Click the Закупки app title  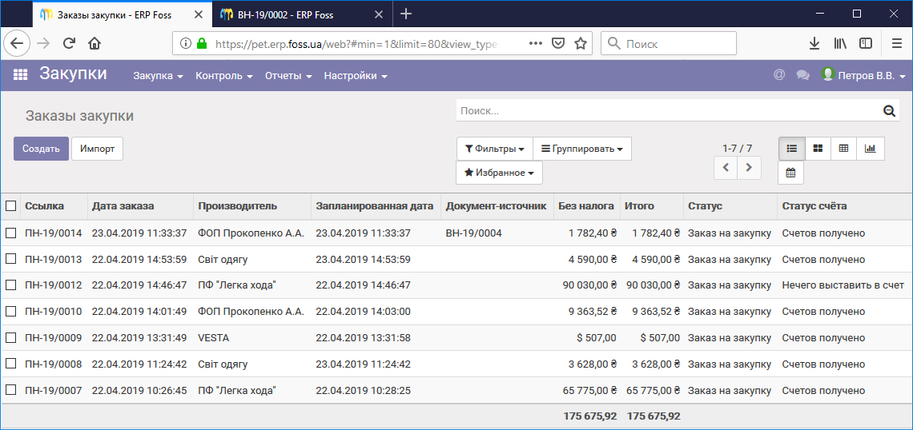click(x=74, y=74)
